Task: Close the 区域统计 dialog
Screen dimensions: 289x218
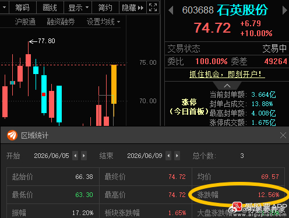Action: 283,135
